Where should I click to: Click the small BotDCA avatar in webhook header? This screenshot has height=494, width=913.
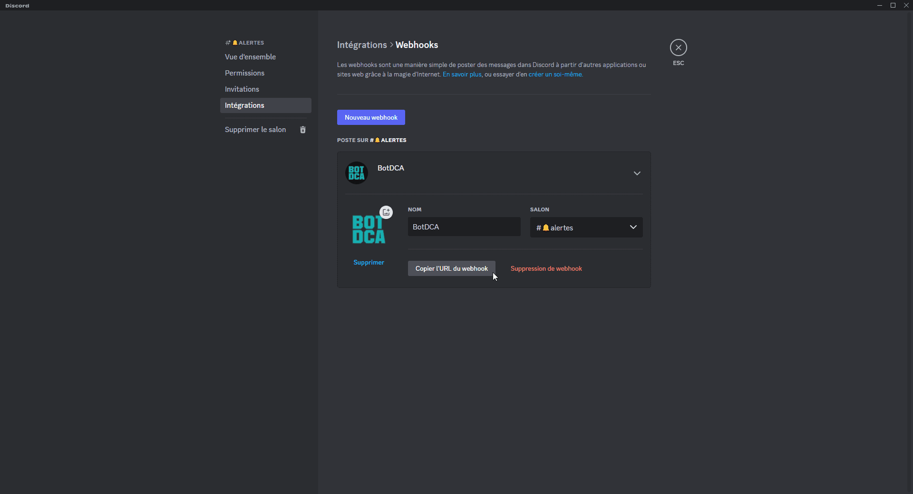pyautogui.click(x=356, y=173)
